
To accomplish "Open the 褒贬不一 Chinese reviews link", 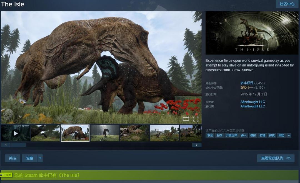I will click(x=247, y=87).
